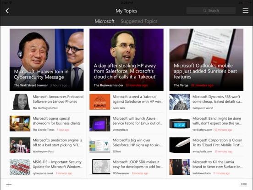This screenshot has height=190, width=253.
Task: Click the white stylus pen thumbnail
Action: 180,145
